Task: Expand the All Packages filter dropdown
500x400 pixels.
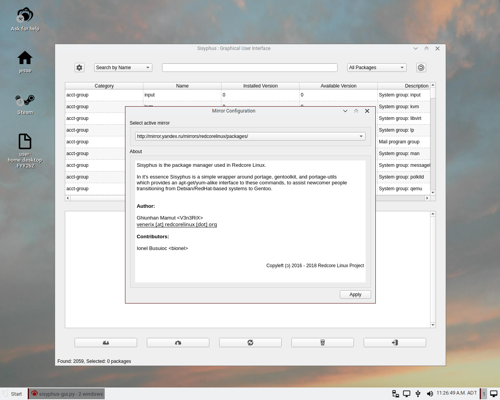Action: click(x=377, y=68)
